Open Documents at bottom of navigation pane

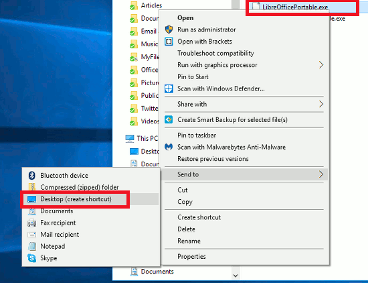pyautogui.click(x=157, y=272)
